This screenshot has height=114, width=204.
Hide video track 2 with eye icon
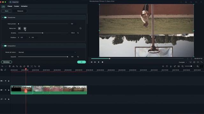6,81
